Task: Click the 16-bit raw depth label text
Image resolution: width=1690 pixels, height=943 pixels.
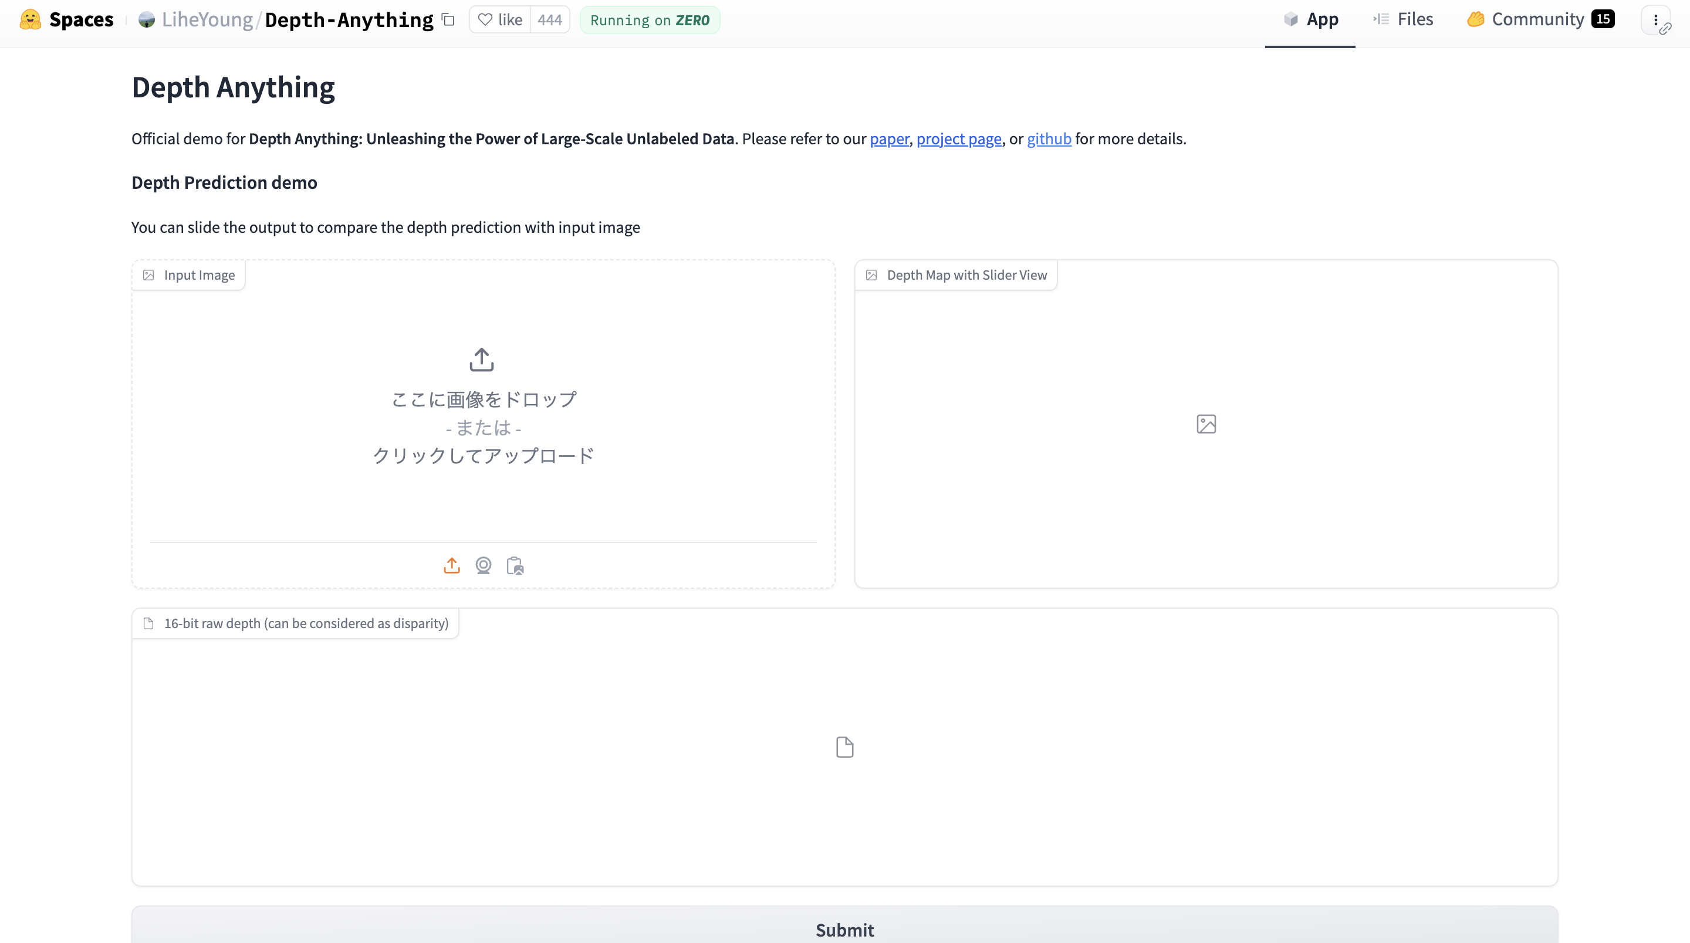Action: [306, 623]
